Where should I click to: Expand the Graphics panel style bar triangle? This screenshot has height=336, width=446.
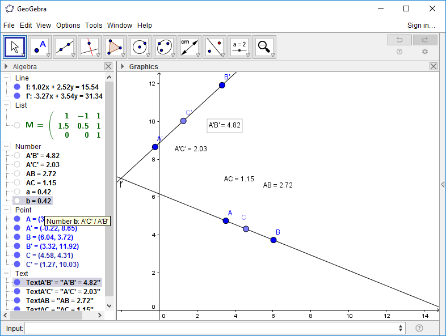[123, 66]
